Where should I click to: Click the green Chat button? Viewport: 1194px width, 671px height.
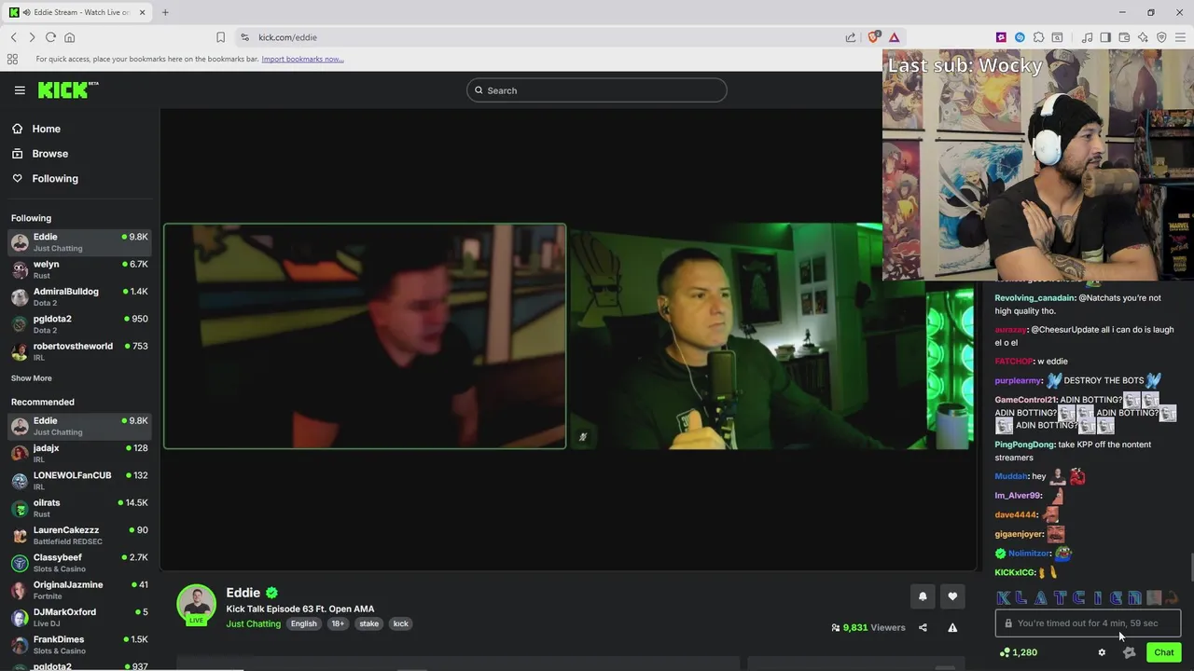coord(1163,652)
